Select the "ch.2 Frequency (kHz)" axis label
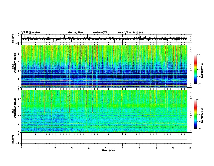Screen dimensions: 214x166 pos(14,108)
